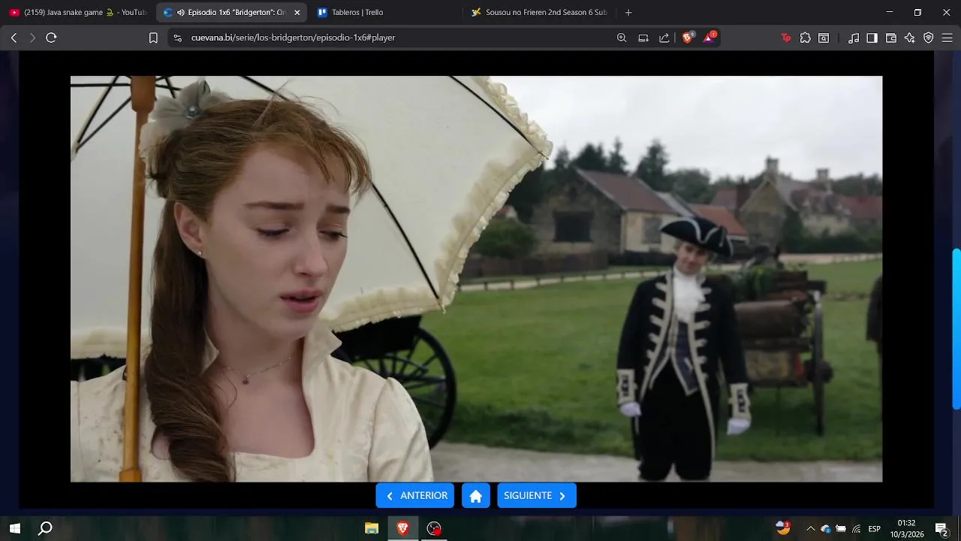
Task: Open Brave Shields lion icon
Action: pos(688,38)
